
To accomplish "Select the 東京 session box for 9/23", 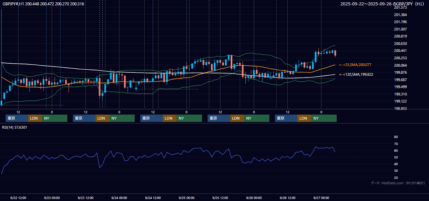I will click(x=84, y=118).
